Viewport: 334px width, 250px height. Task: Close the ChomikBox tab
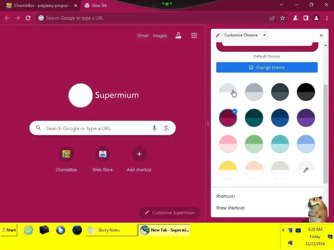click(x=76, y=6)
